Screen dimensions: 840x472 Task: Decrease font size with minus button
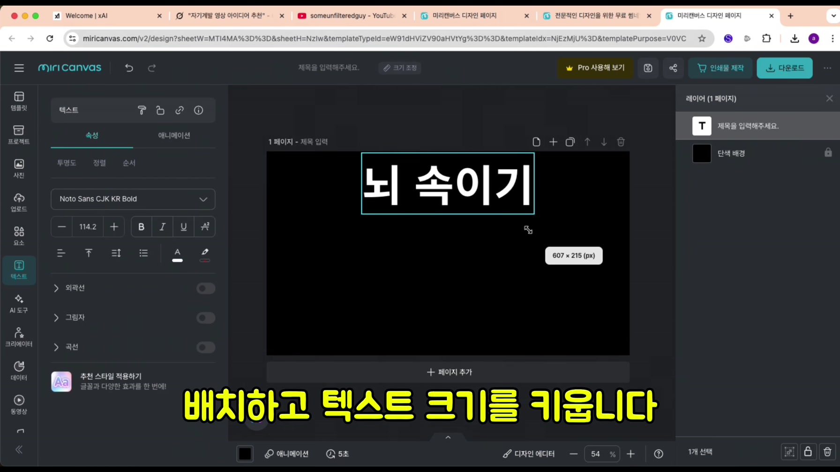click(61, 227)
